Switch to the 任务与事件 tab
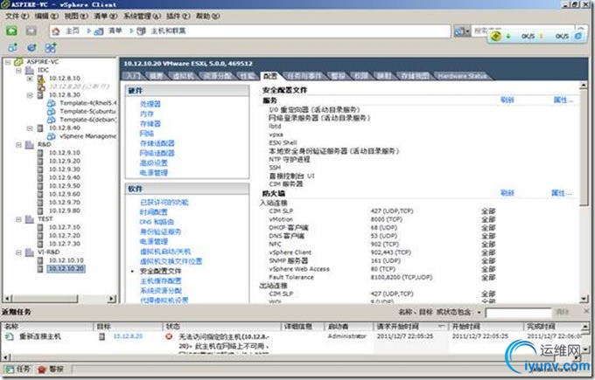Image resolution: width=595 pixels, height=380 pixels. tap(304, 76)
